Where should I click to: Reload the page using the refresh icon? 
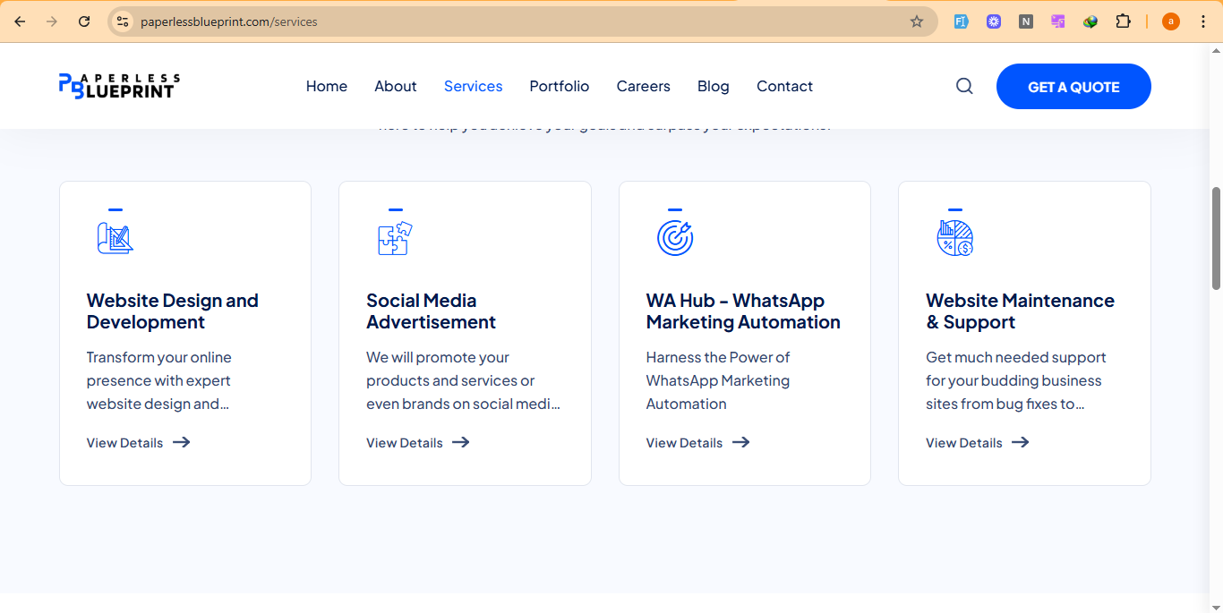84,21
